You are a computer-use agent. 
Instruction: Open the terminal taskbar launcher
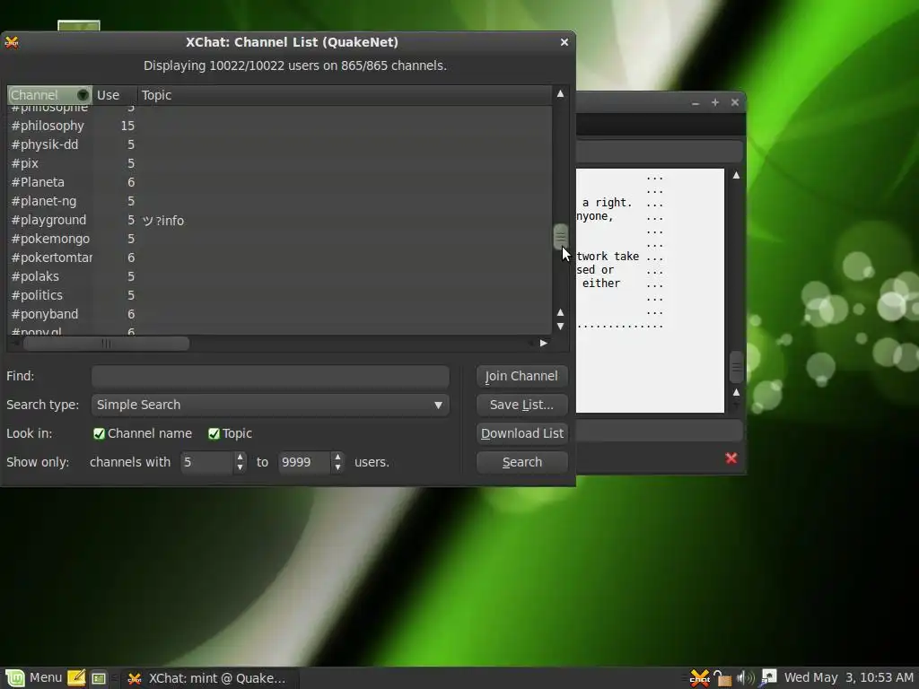point(99,678)
